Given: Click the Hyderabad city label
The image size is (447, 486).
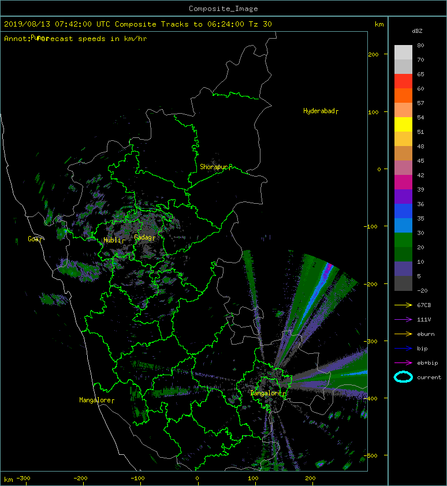Looking at the screenshot, I should (319, 111).
